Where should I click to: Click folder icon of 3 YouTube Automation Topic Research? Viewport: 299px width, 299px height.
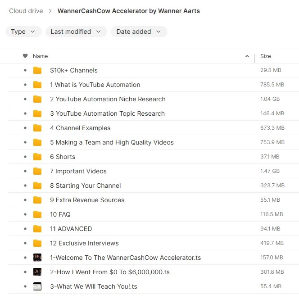[37, 113]
